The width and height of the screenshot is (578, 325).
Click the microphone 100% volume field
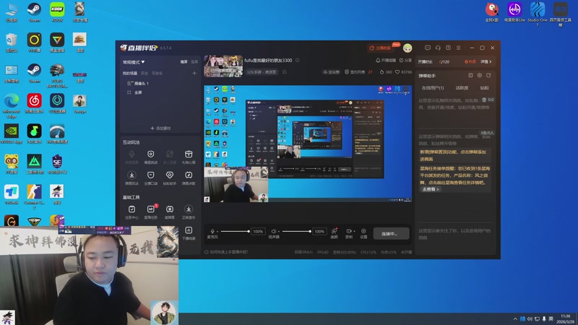258,231
